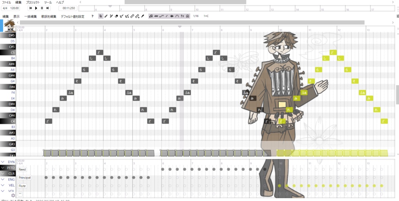The height and width of the screenshot is (201, 399).
Task: Set Flute color on first note of bar 2
Action: click(x=46, y=186)
